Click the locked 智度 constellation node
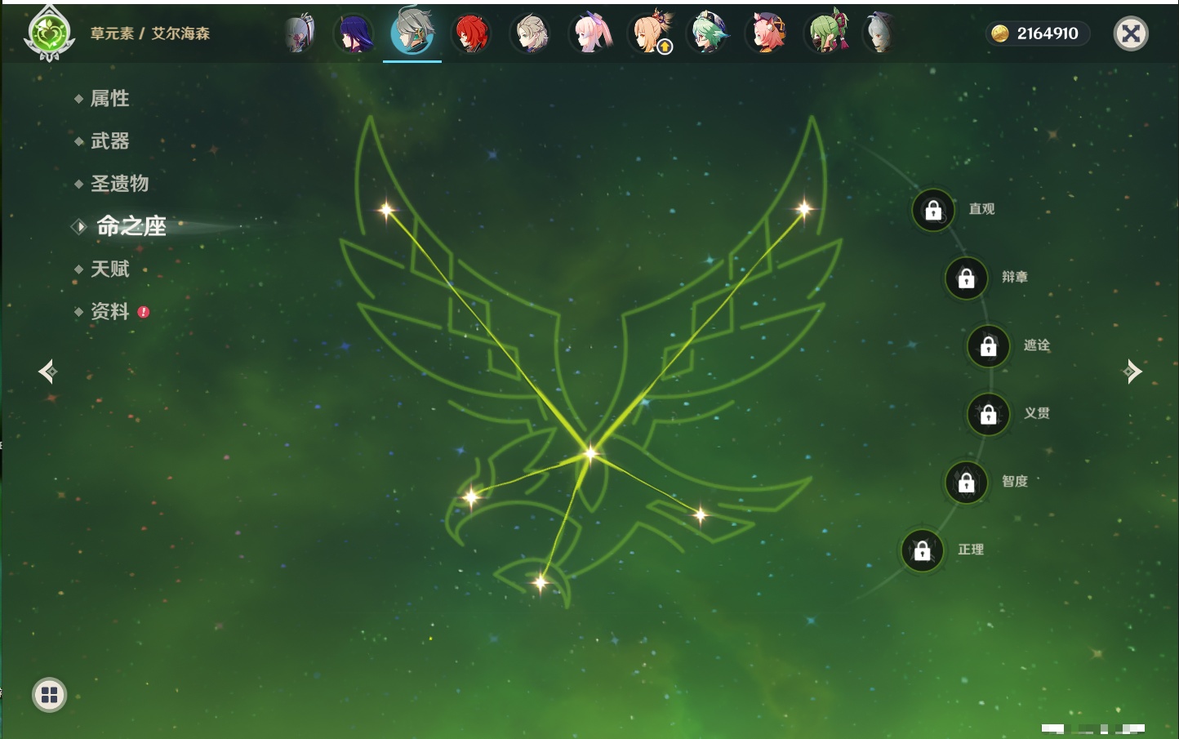 pos(966,483)
